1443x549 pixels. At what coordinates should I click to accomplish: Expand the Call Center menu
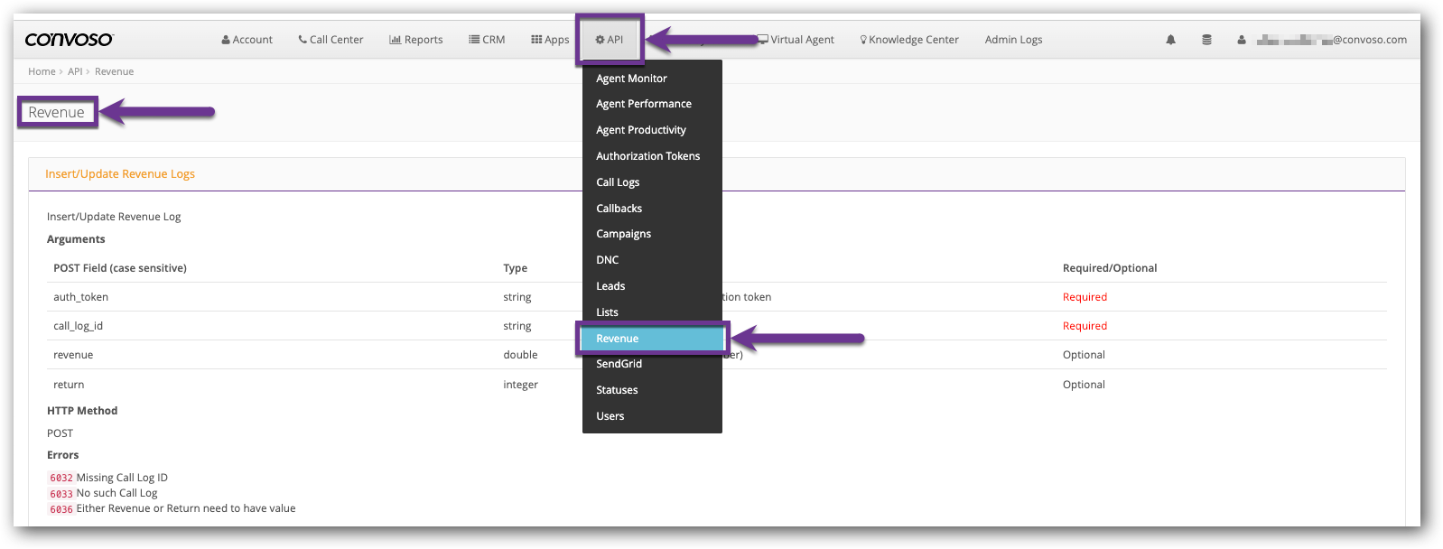pyautogui.click(x=330, y=40)
